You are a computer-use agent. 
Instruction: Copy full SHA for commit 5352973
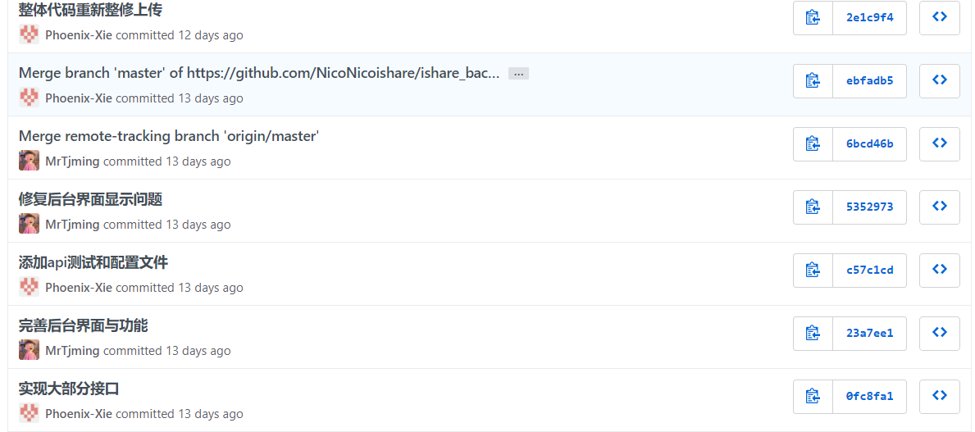[x=813, y=207]
